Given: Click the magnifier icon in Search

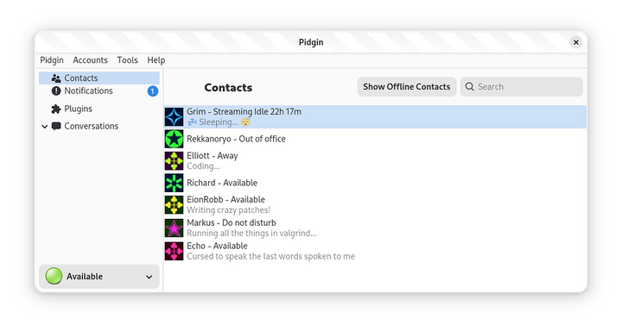Looking at the screenshot, I should [x=470, y=87].
